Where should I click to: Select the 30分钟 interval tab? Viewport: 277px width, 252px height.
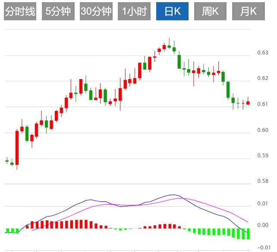click(96, 11)
